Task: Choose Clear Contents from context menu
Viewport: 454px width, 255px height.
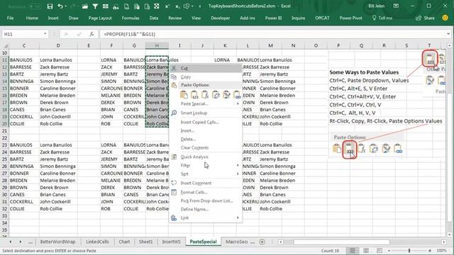Action: click(x=206, y=147)
